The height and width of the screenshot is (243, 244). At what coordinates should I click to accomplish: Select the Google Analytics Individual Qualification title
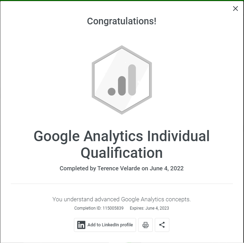pyautogui.click(x=121, y=136)
